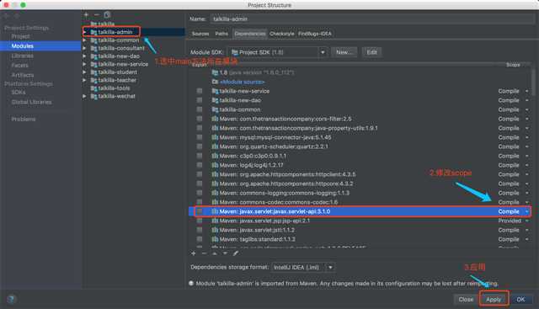Select the Dependencies tab
The image size is (539, 309).
(250, 34)
